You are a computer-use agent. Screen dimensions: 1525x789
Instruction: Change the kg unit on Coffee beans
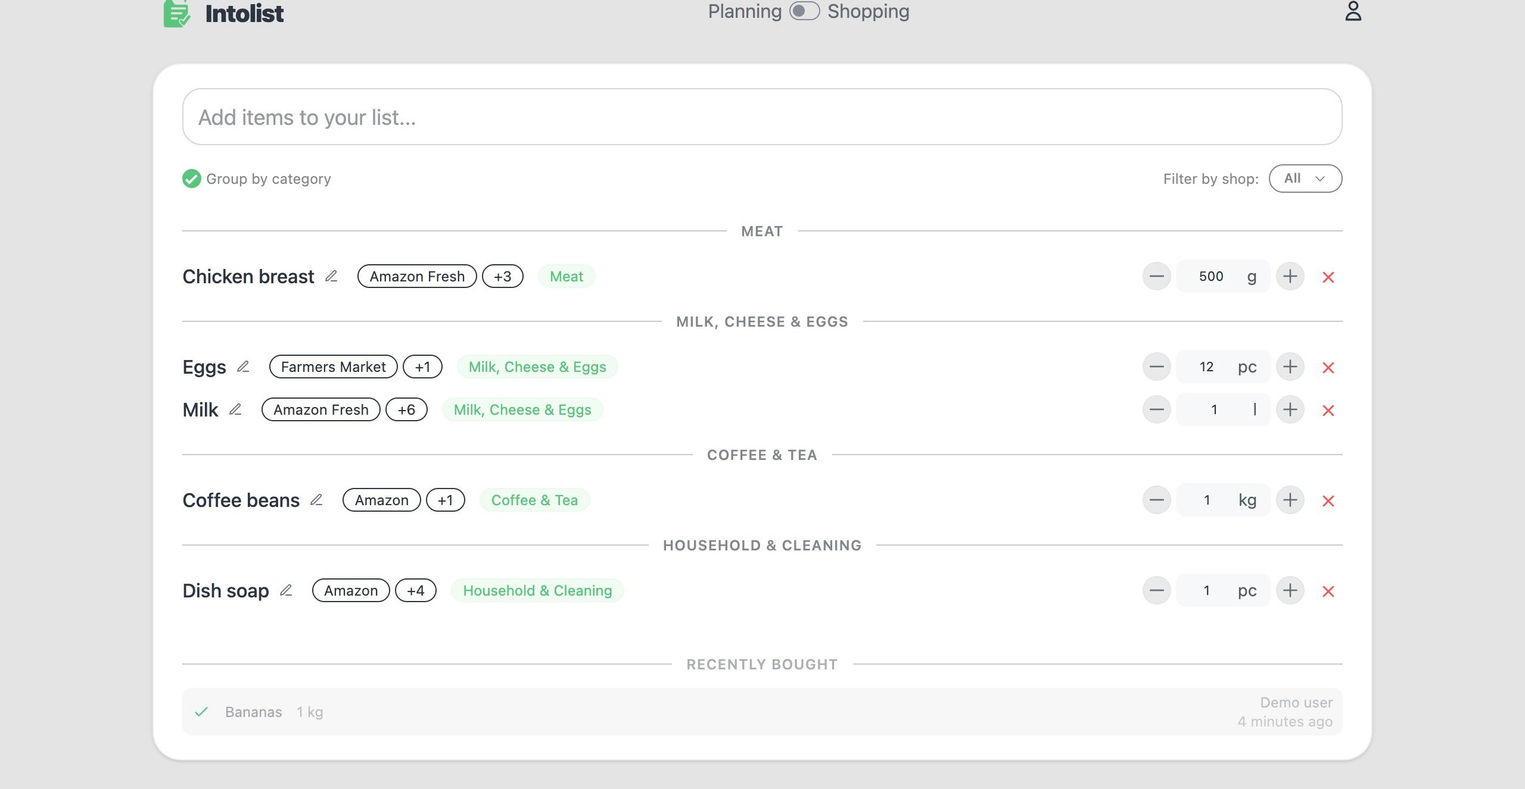pyautogui.click(x=1247, y=500)
